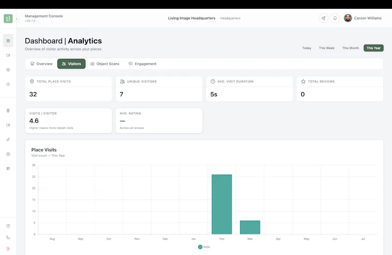Click the Avg. Visit Duration clock icon

pyautogui.click(x=213, y=81)
